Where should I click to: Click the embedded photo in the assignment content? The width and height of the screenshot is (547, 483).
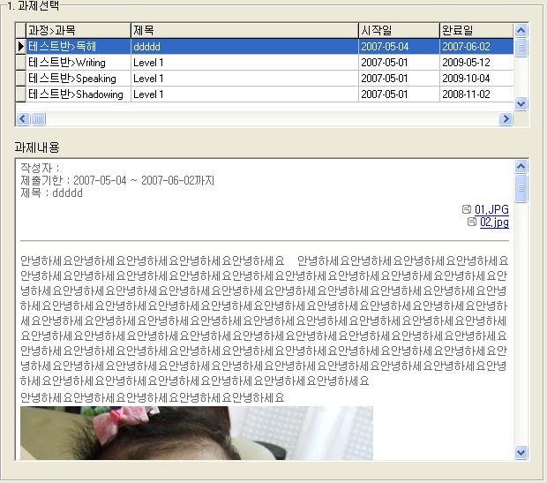(196, 433)
